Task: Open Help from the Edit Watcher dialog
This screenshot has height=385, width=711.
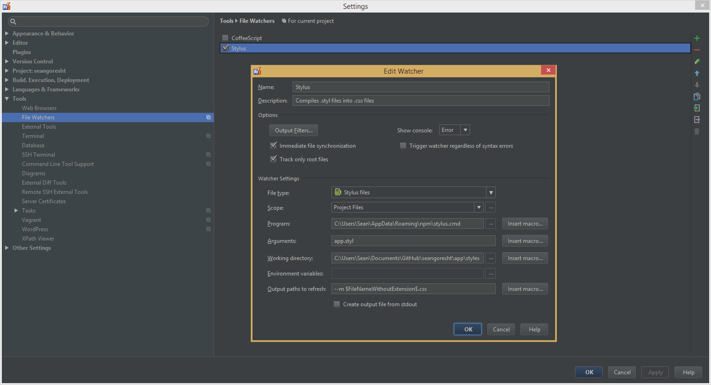Action: click(535, 329)
